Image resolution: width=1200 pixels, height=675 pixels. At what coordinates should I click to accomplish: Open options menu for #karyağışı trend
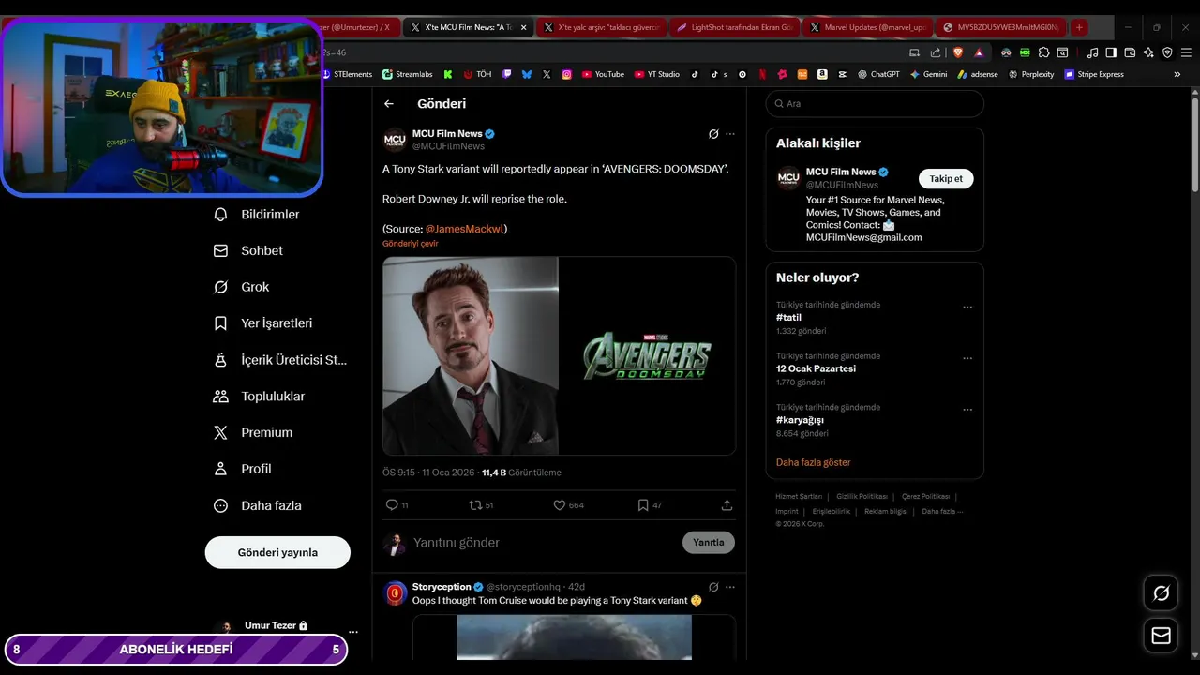click(x=967, y=410)
